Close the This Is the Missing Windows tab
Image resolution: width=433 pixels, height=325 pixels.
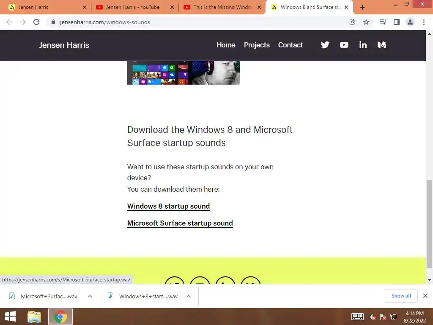[259, 8]
